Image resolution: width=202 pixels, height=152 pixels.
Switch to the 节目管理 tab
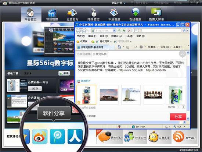tap(52, 14)
